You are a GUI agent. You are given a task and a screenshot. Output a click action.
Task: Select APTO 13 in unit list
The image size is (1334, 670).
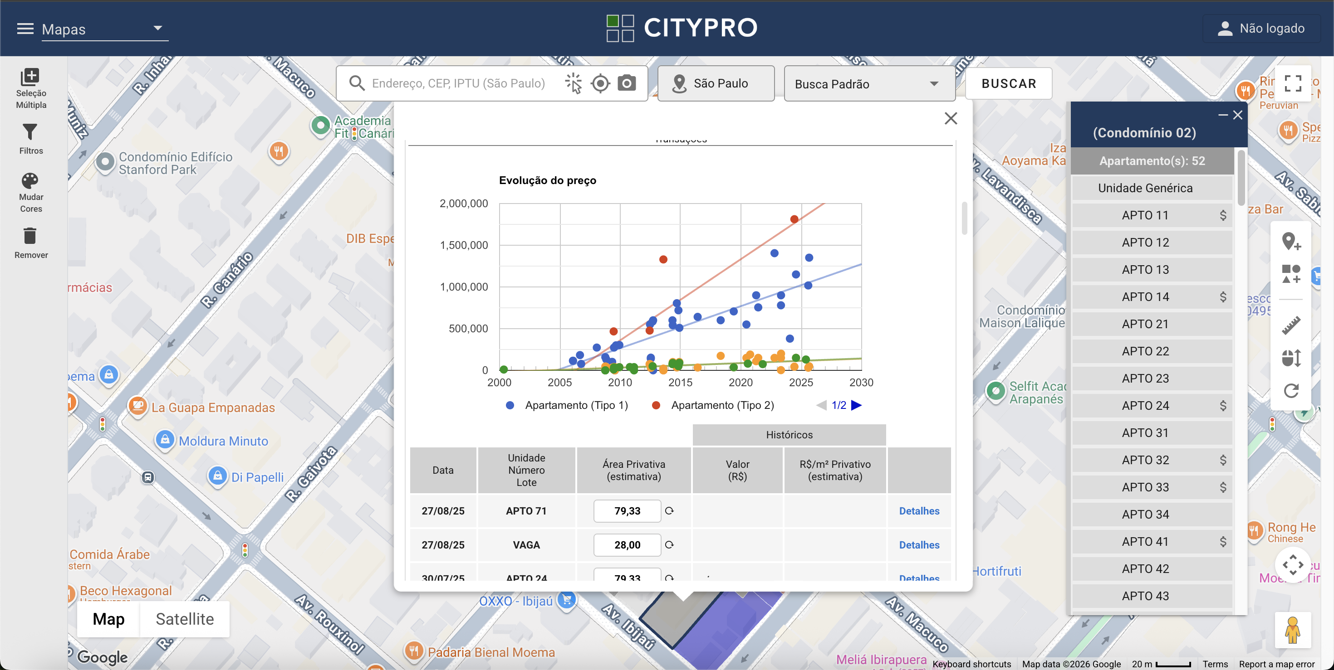pyautogui.click(x=1152, y=270)
